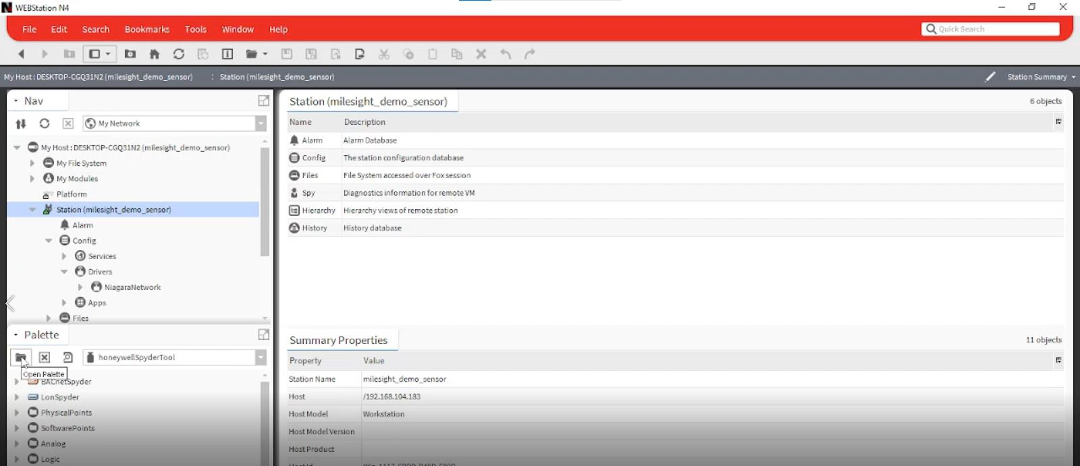Click the Open Palette folder icon
The width and height of the screenshot is (1080, 466).
[x=21, y=357]
